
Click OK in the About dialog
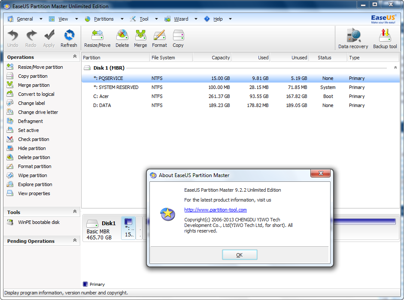[x=240, y=255]
